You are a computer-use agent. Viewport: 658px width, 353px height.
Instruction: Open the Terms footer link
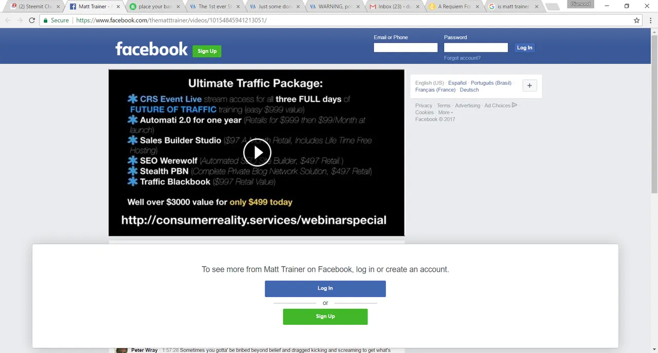(444, 105)
